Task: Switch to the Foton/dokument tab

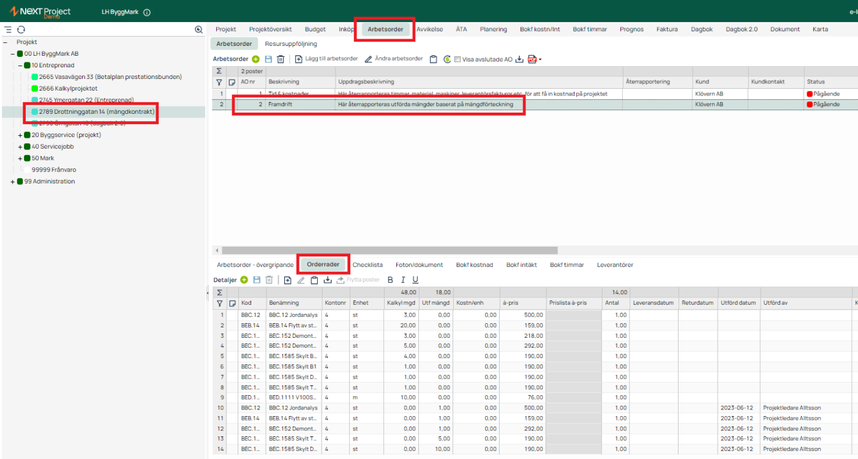Action: (x=420, y=265)
